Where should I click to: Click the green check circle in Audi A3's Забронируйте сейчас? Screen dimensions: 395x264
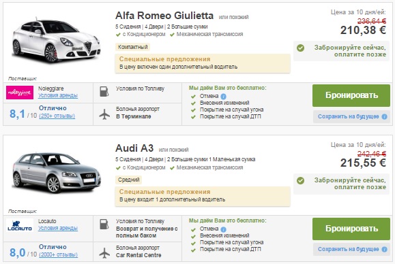click(x=300, y=180)
